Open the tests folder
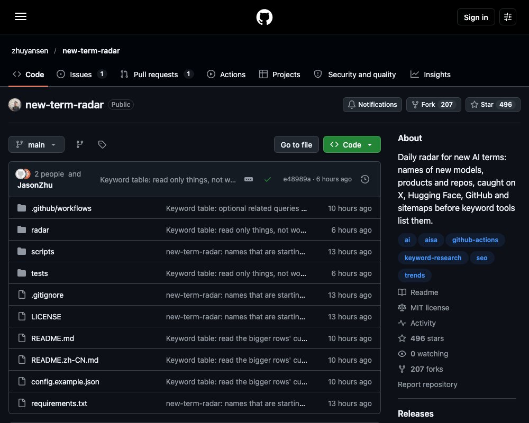Screen dimensions: 529x423 click(x=40, y=273)
